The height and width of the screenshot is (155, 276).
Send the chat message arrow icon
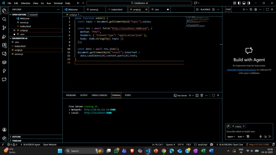tap(270, 137)
